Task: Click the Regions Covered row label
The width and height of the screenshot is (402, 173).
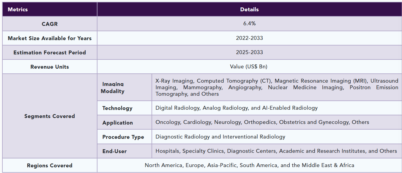Action: [x=50, y=166]
